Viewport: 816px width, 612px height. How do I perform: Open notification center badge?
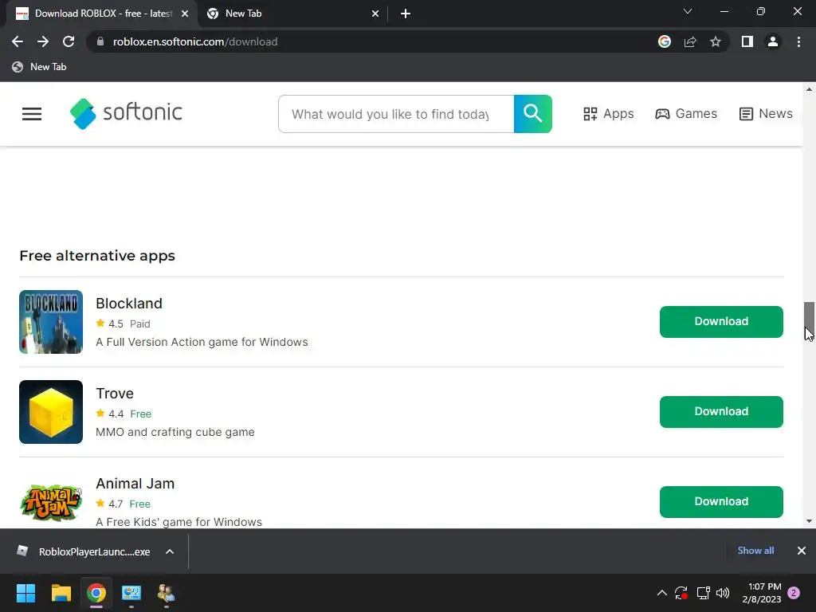(x=794, y=593)
